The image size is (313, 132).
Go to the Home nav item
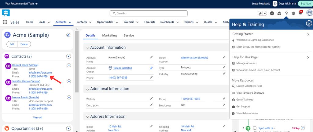tap(30, 22)
